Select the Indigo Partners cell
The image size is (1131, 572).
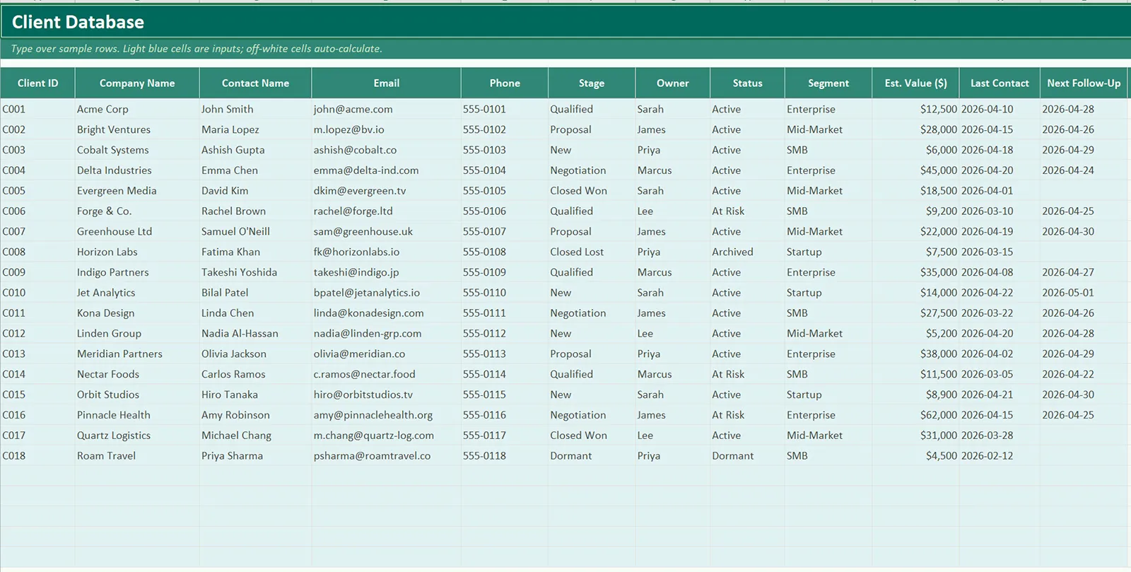137,272
